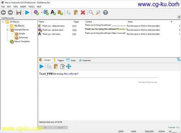Click the Back navigation arrow
Viewport: 181px width, 133px height.
click(x=3, y=12)
